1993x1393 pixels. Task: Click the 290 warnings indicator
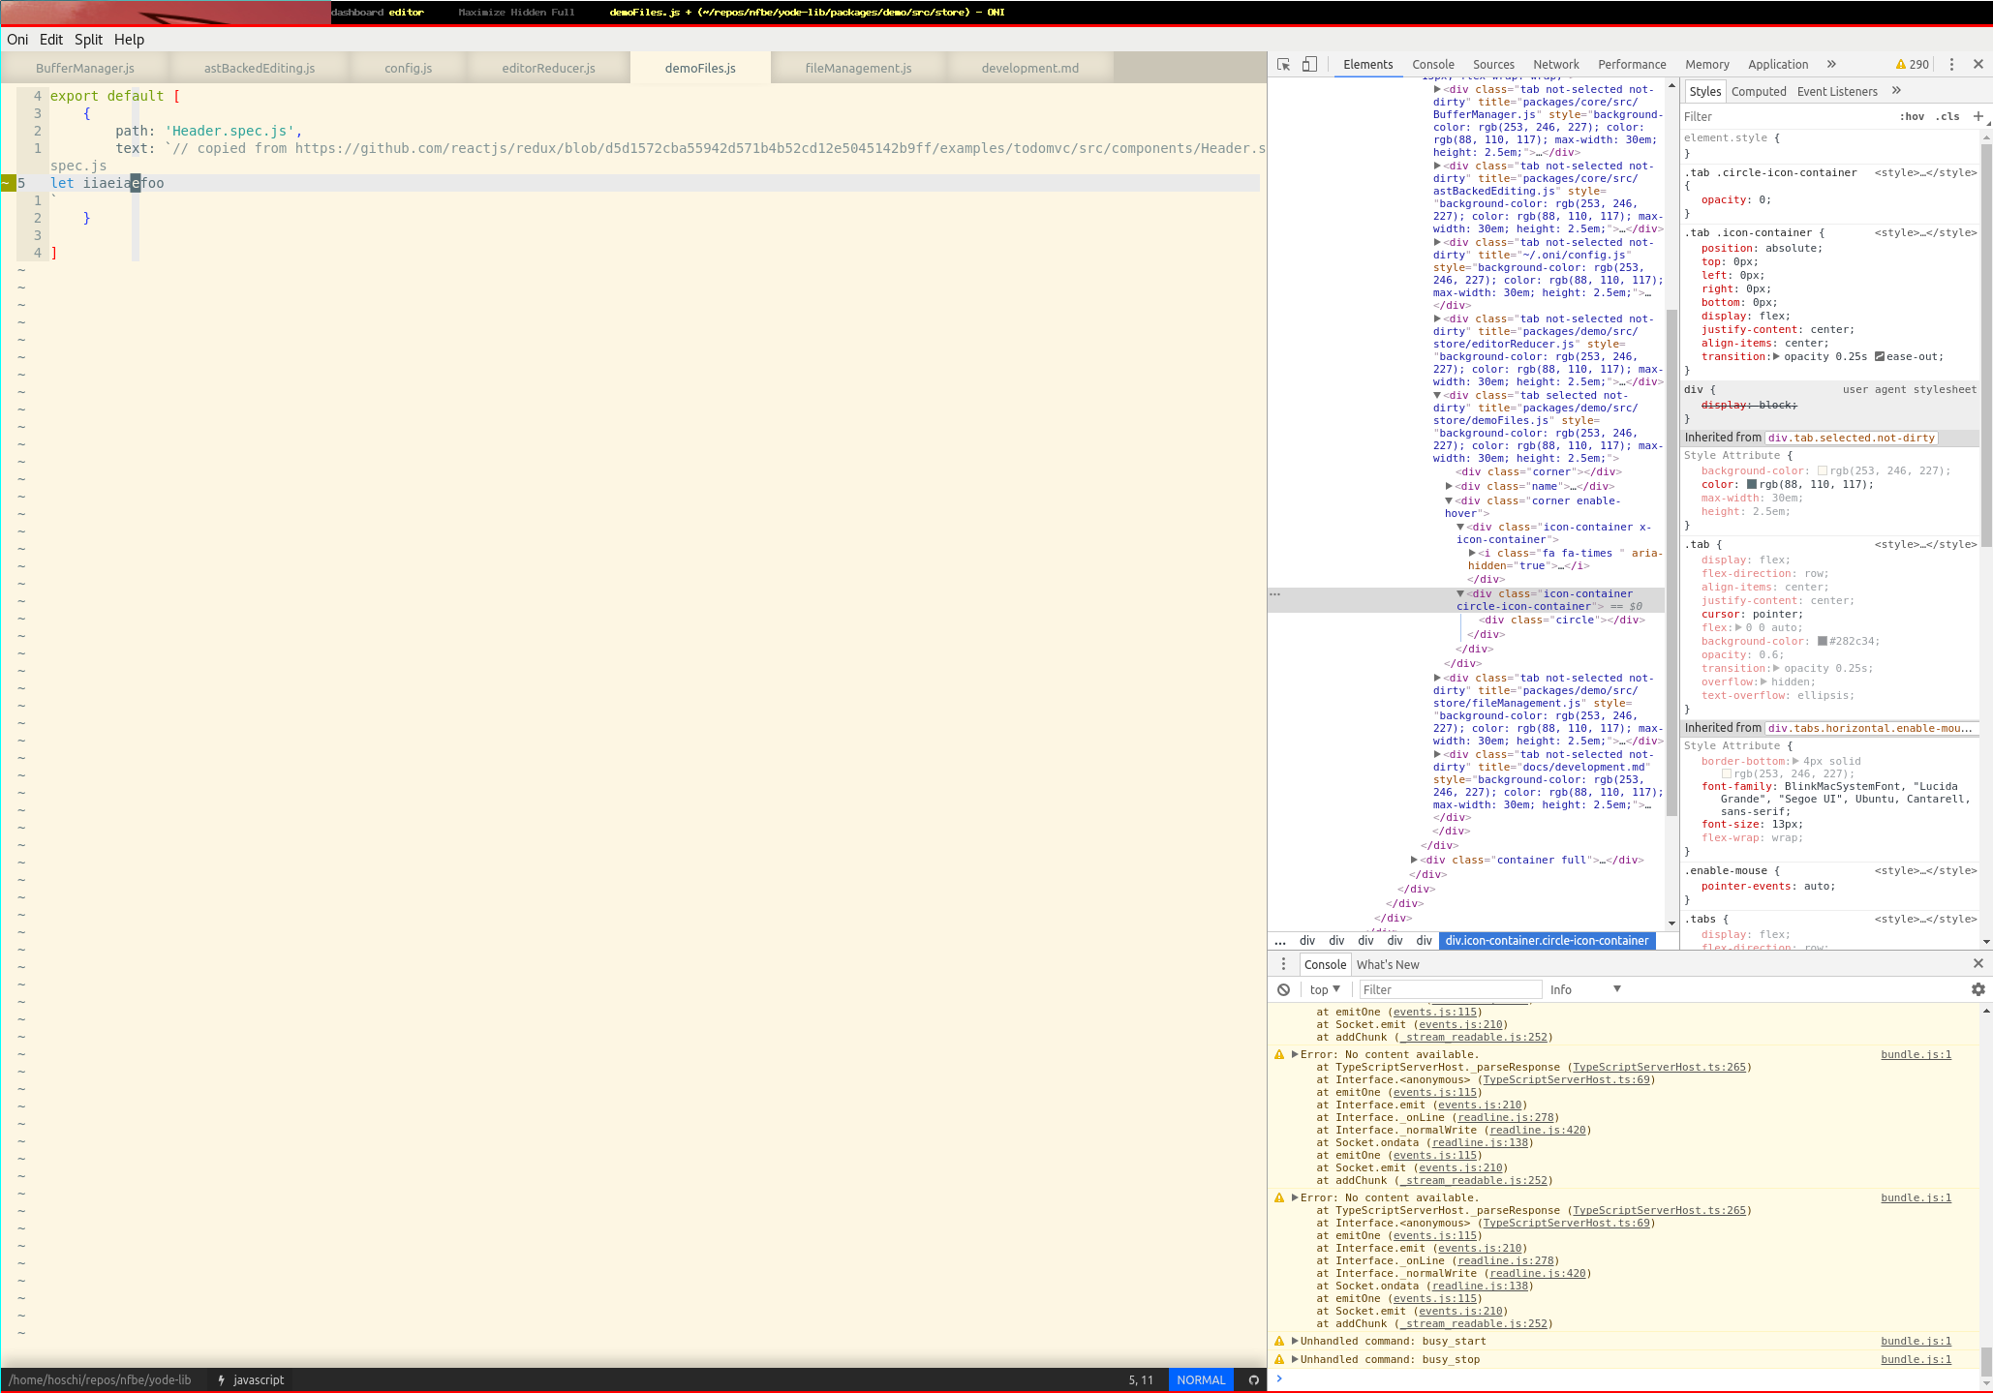(1912, 64)
